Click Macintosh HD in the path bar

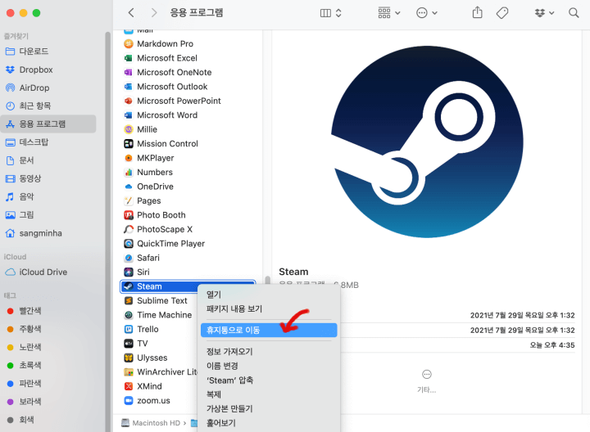[x=151, y=423]
